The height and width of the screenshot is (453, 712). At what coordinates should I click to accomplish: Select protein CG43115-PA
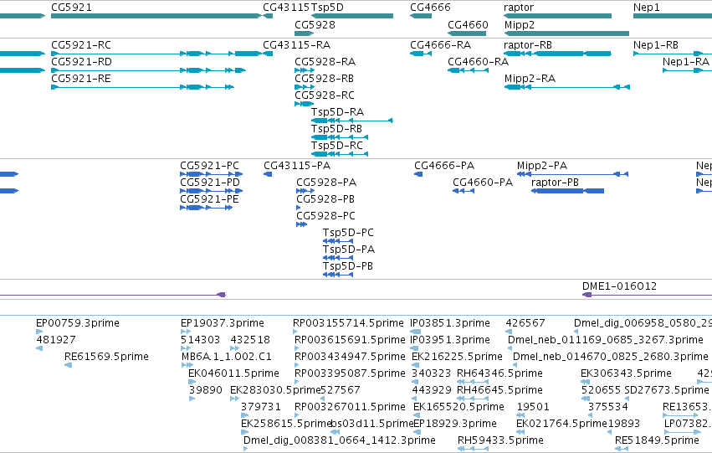[268, 174]
